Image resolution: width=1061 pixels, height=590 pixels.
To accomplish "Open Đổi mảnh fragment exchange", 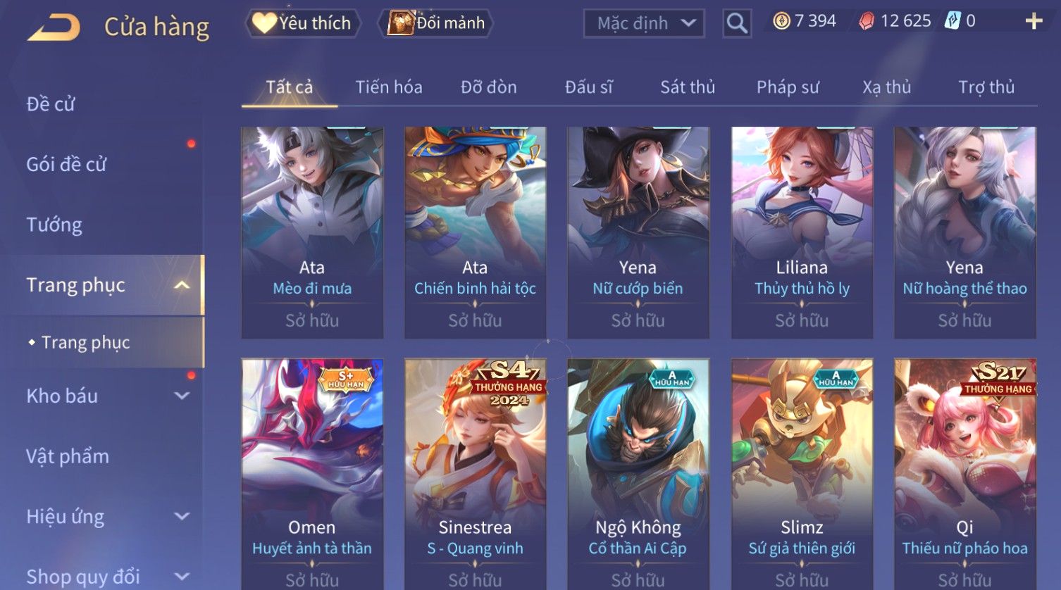I will coord(436,23).
